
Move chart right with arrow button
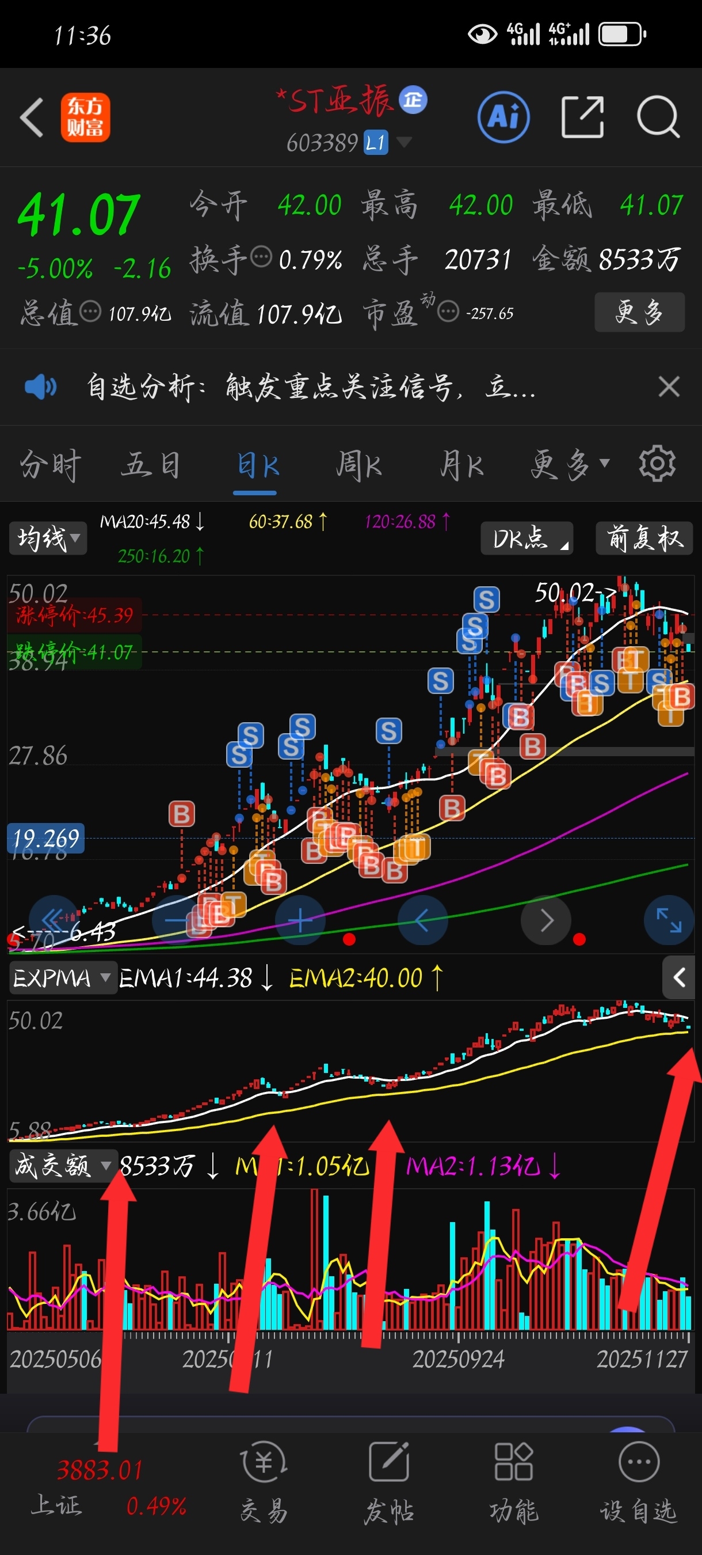point(546,920)
